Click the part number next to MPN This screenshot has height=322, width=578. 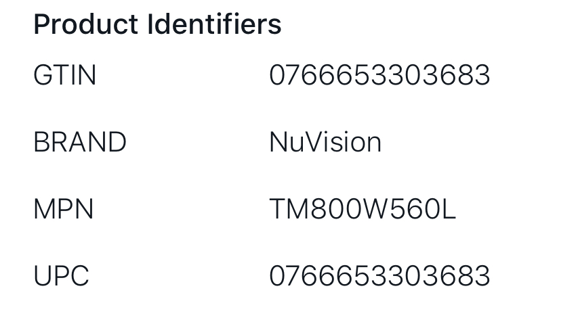[x=363, y=209]
